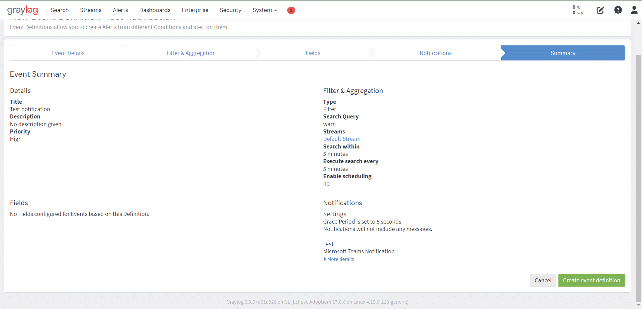Click the Graylog logo
The height and width of the screenshot is (309, 642).
click(22, 10)
